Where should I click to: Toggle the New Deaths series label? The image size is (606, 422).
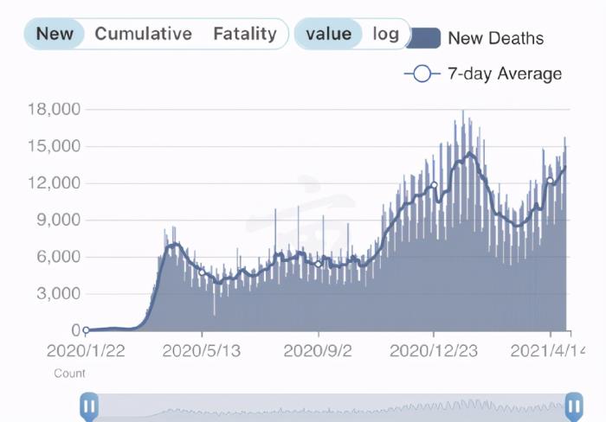coord(495,39)
